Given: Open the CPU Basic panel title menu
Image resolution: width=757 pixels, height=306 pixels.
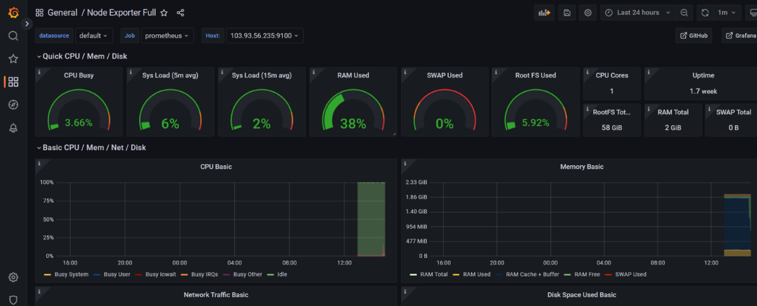Looking at the screenshot, I should tap(216, 167).
